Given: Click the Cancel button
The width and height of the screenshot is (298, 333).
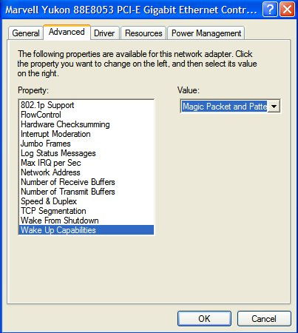Looking at the screenshot, I should click(264, 319).
